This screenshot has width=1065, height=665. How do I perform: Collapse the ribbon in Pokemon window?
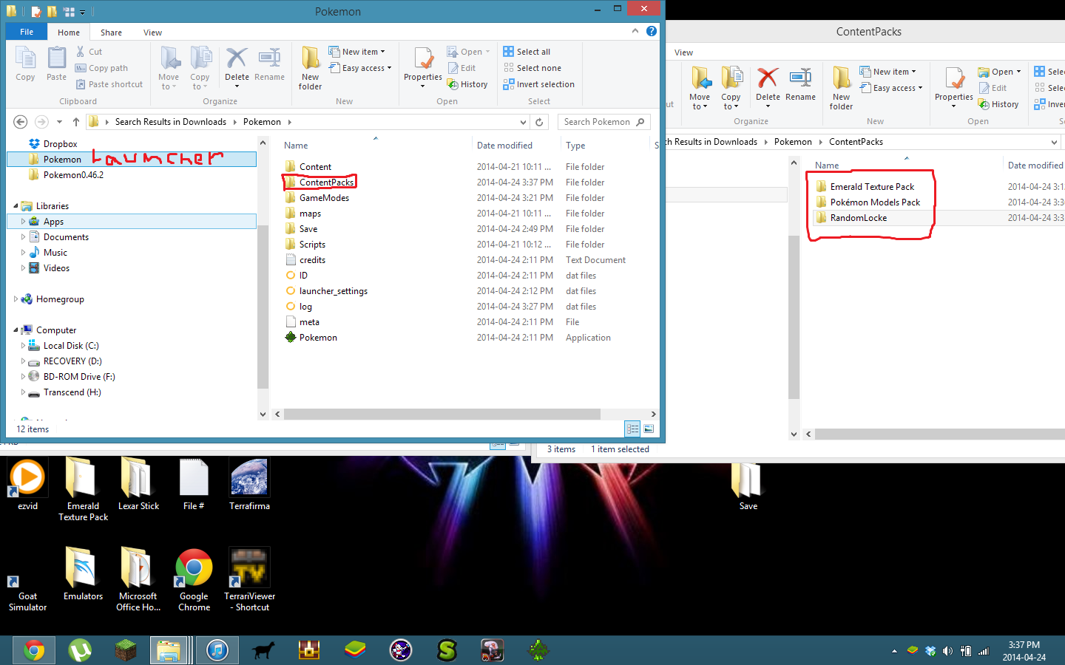tap(635, 31)
